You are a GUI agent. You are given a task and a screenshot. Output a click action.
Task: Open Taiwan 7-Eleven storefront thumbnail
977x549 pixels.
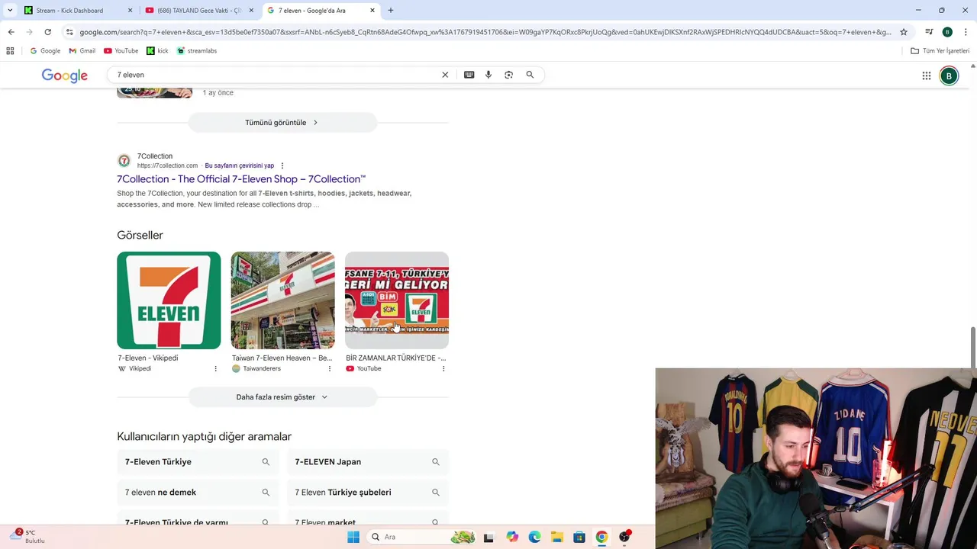pyautogui.click(x=282, y=300)
